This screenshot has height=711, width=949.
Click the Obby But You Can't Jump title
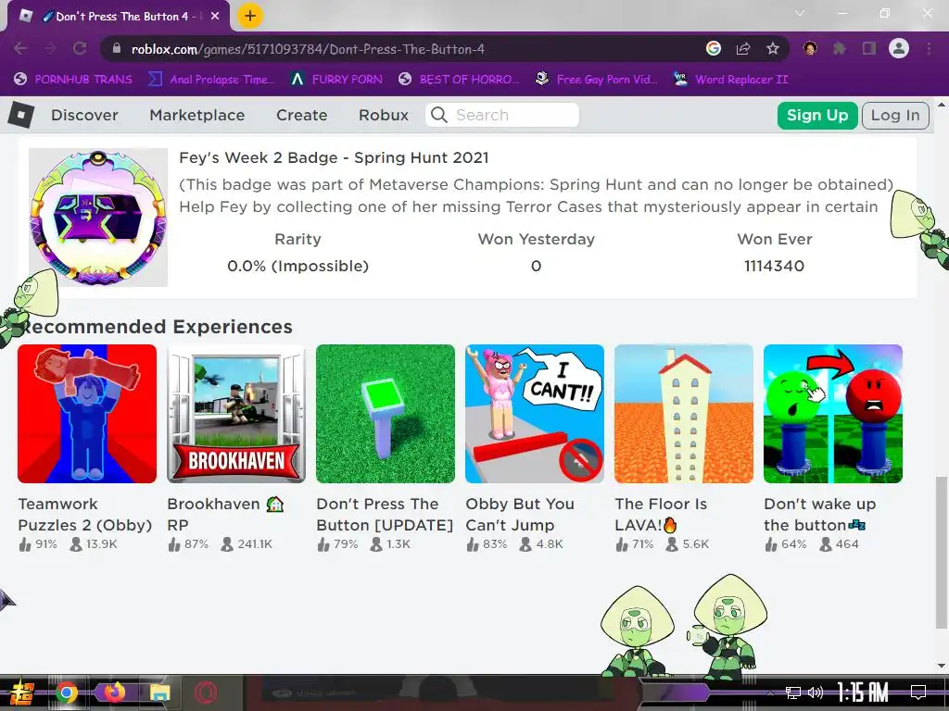point(520,515)
